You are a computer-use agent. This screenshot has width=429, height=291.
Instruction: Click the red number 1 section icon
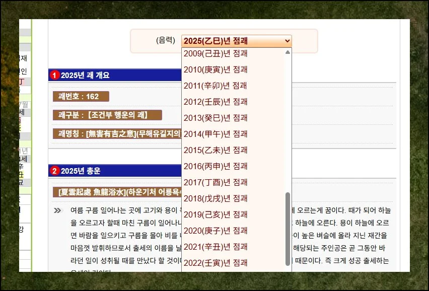(55, 76)
